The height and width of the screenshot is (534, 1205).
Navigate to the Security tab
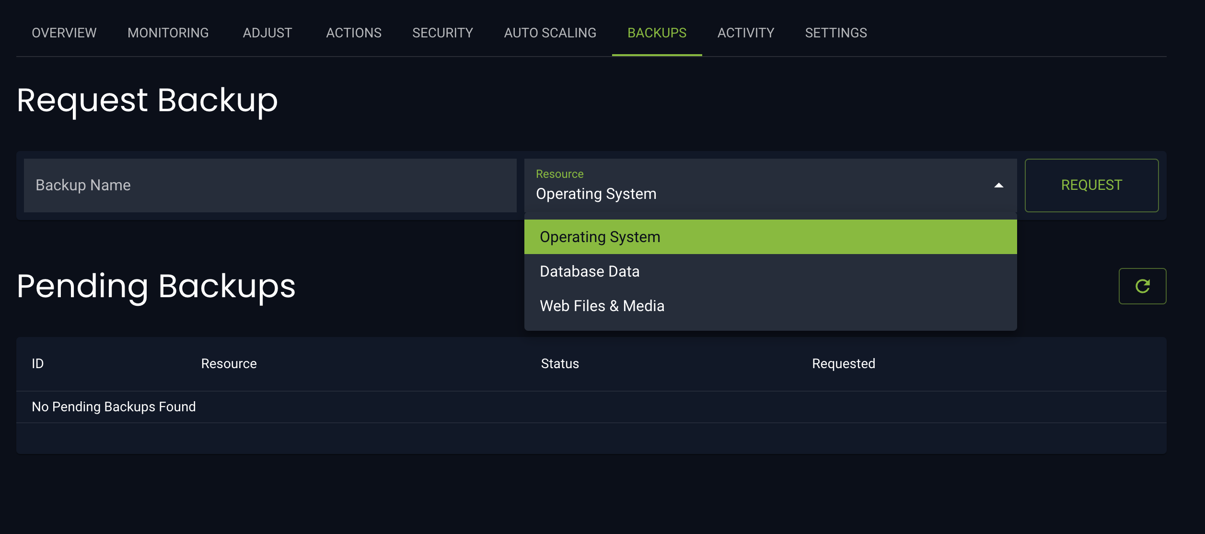pos(442,33)
